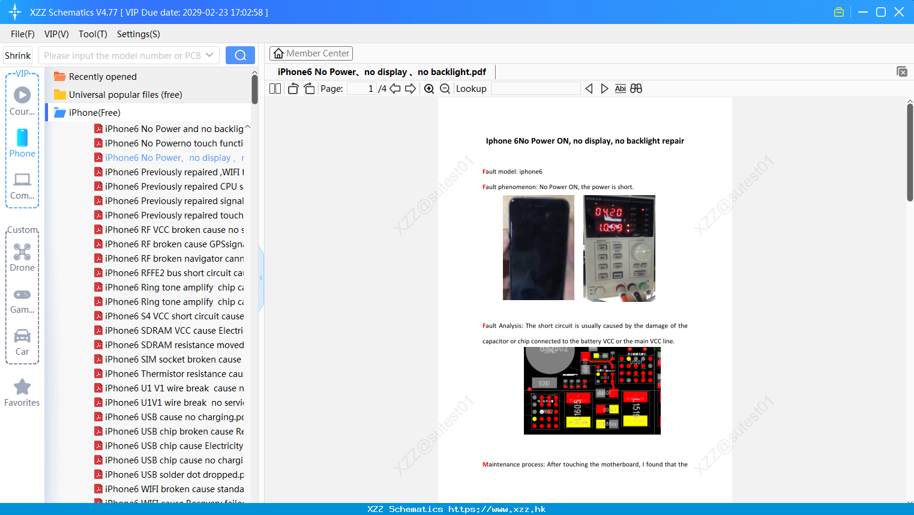This screenshot has height=515, width=914.
Task: Click the detach document window icon
Action: click(x=901, y=71)
